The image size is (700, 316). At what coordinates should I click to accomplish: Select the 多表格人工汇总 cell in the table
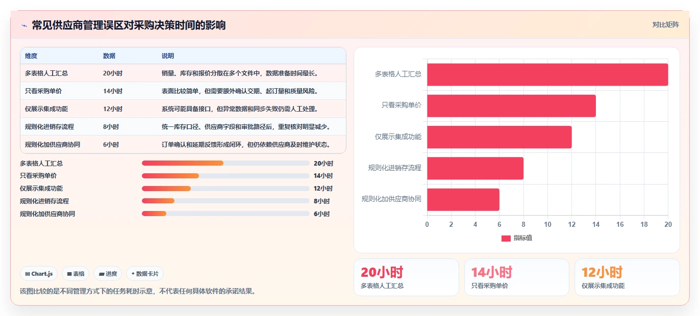coord(46,73)
